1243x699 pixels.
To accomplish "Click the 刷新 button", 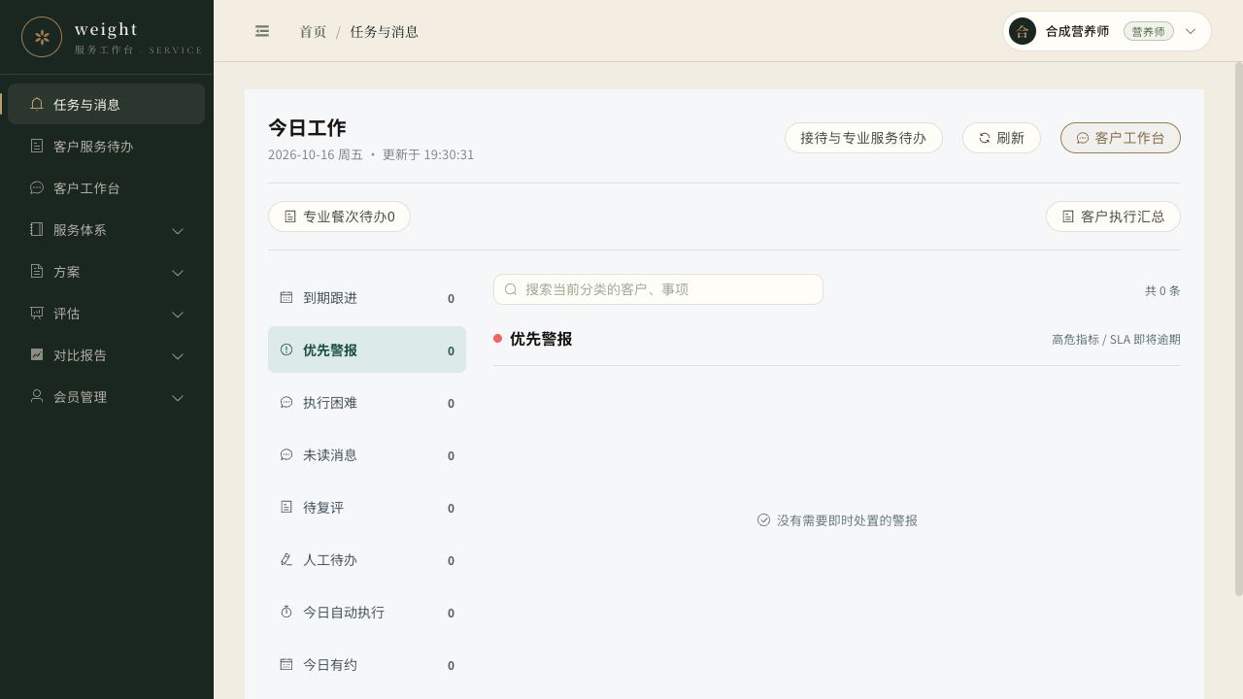I will coord(1001,138).
